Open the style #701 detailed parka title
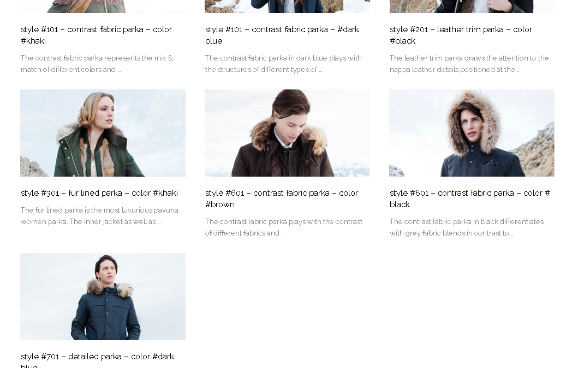This screenshot has width=584, height=368. click(97, 357)
